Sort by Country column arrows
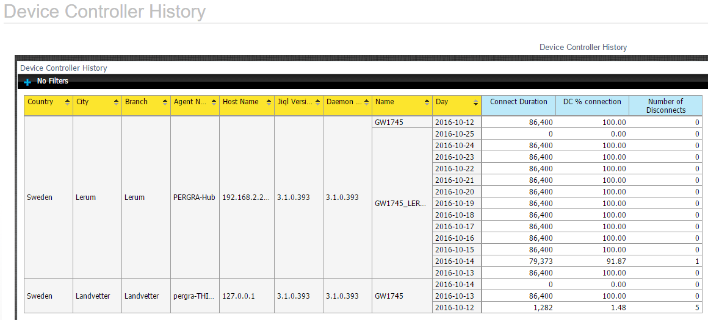The width and height of the screenshot is (708, 320). (x=67, y=102)
